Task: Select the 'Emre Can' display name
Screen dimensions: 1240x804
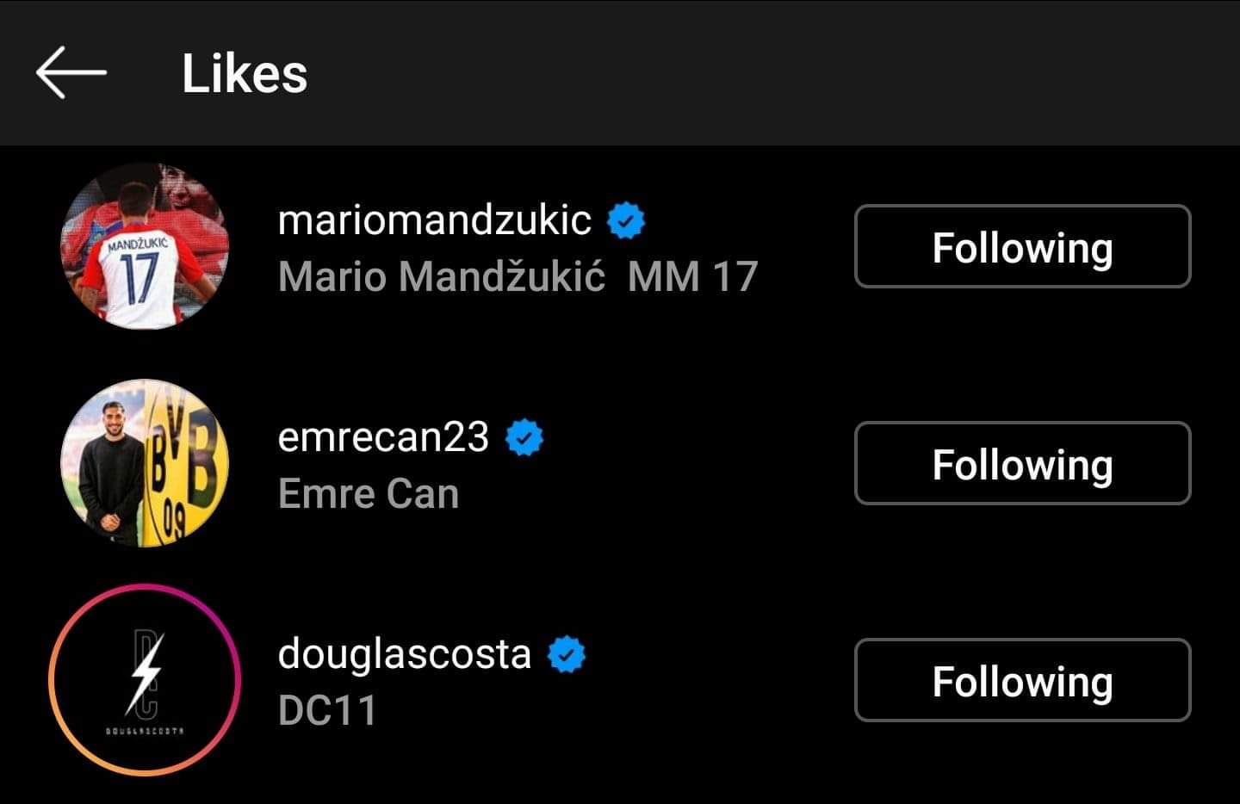Action: pyautogui.click(x=368, y=494)
